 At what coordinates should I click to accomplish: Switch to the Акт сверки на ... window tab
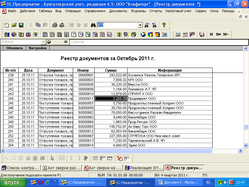point(103,168)
